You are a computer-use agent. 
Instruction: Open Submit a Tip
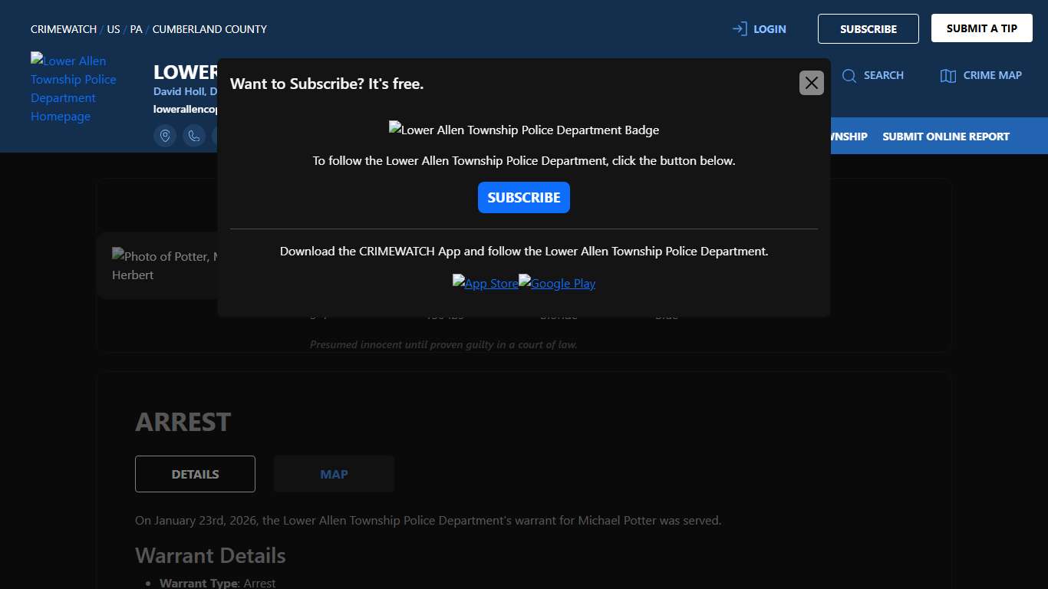tap(981, 28)
